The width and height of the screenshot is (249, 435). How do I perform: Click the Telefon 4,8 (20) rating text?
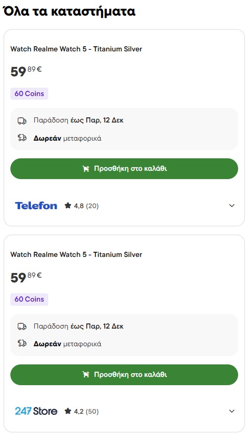click(86, 206)
